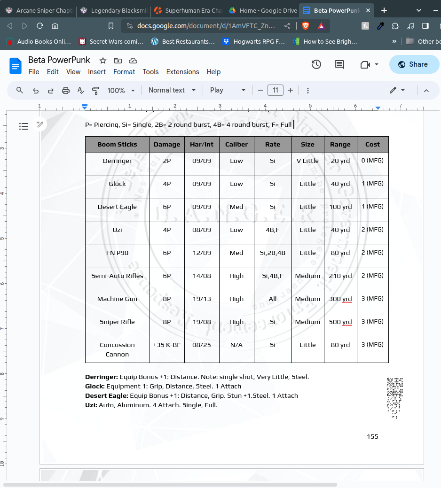The height and width of the screenshot is (488, 441).
Task: Click the address bar URL
Action: coord(206,26)
